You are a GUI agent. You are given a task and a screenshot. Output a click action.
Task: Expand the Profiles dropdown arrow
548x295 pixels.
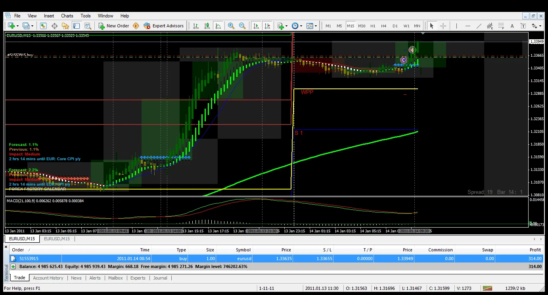click(32, 26)
